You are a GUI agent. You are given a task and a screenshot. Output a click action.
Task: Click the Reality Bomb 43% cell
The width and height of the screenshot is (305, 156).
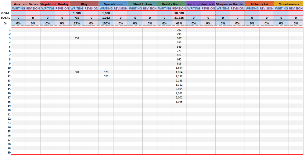[x=179, y=23]
